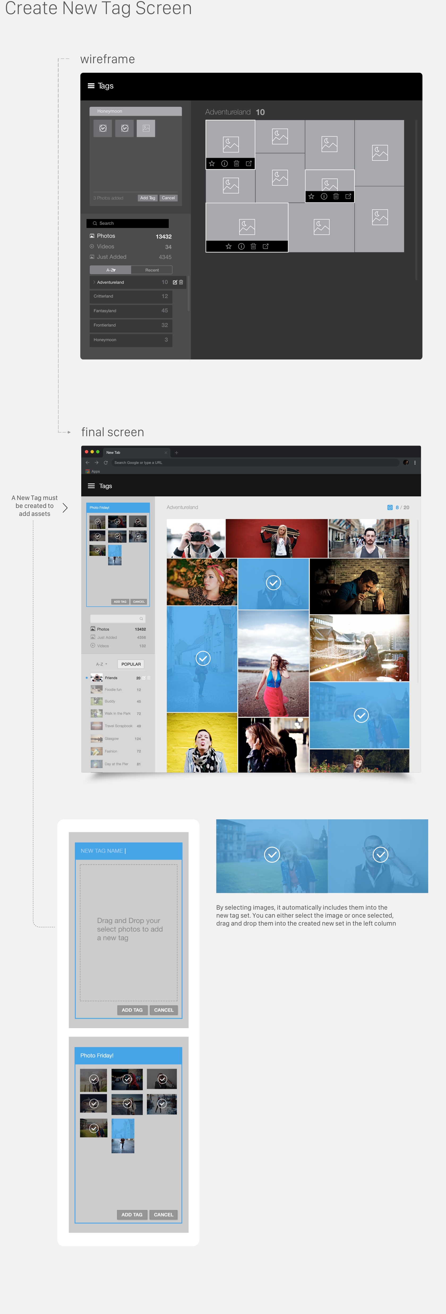Click the trash icon on the wide bottom wireframe thumbnail
The height and width of the screenshot is (1314, 446).
[x=253, y=246]
